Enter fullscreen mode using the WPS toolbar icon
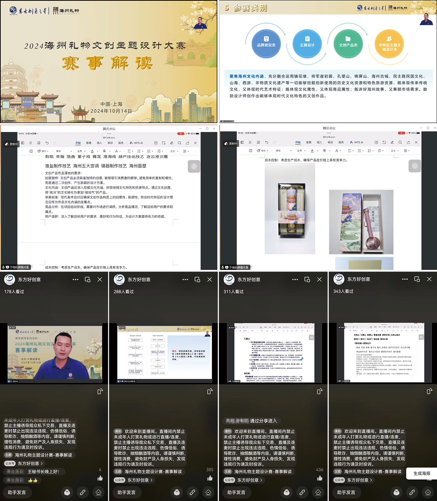This screenshot has height=501, width=437. [164, 143]
